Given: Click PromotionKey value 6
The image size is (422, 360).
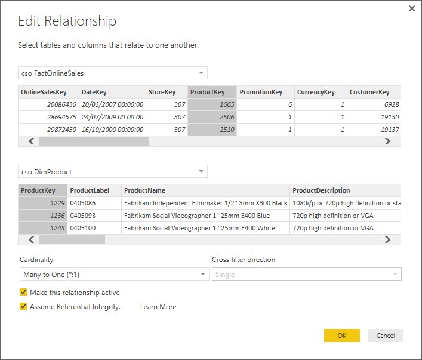Looking at the screenshot, I should coord(266,104).
